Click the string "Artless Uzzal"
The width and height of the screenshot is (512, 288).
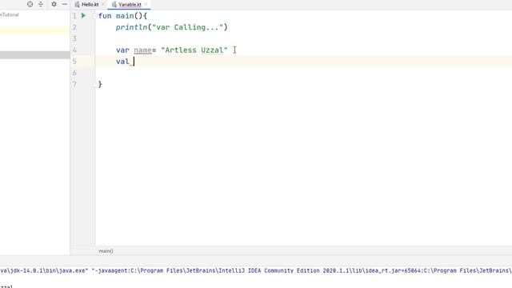pyautogui.click(x=194, y=50)
